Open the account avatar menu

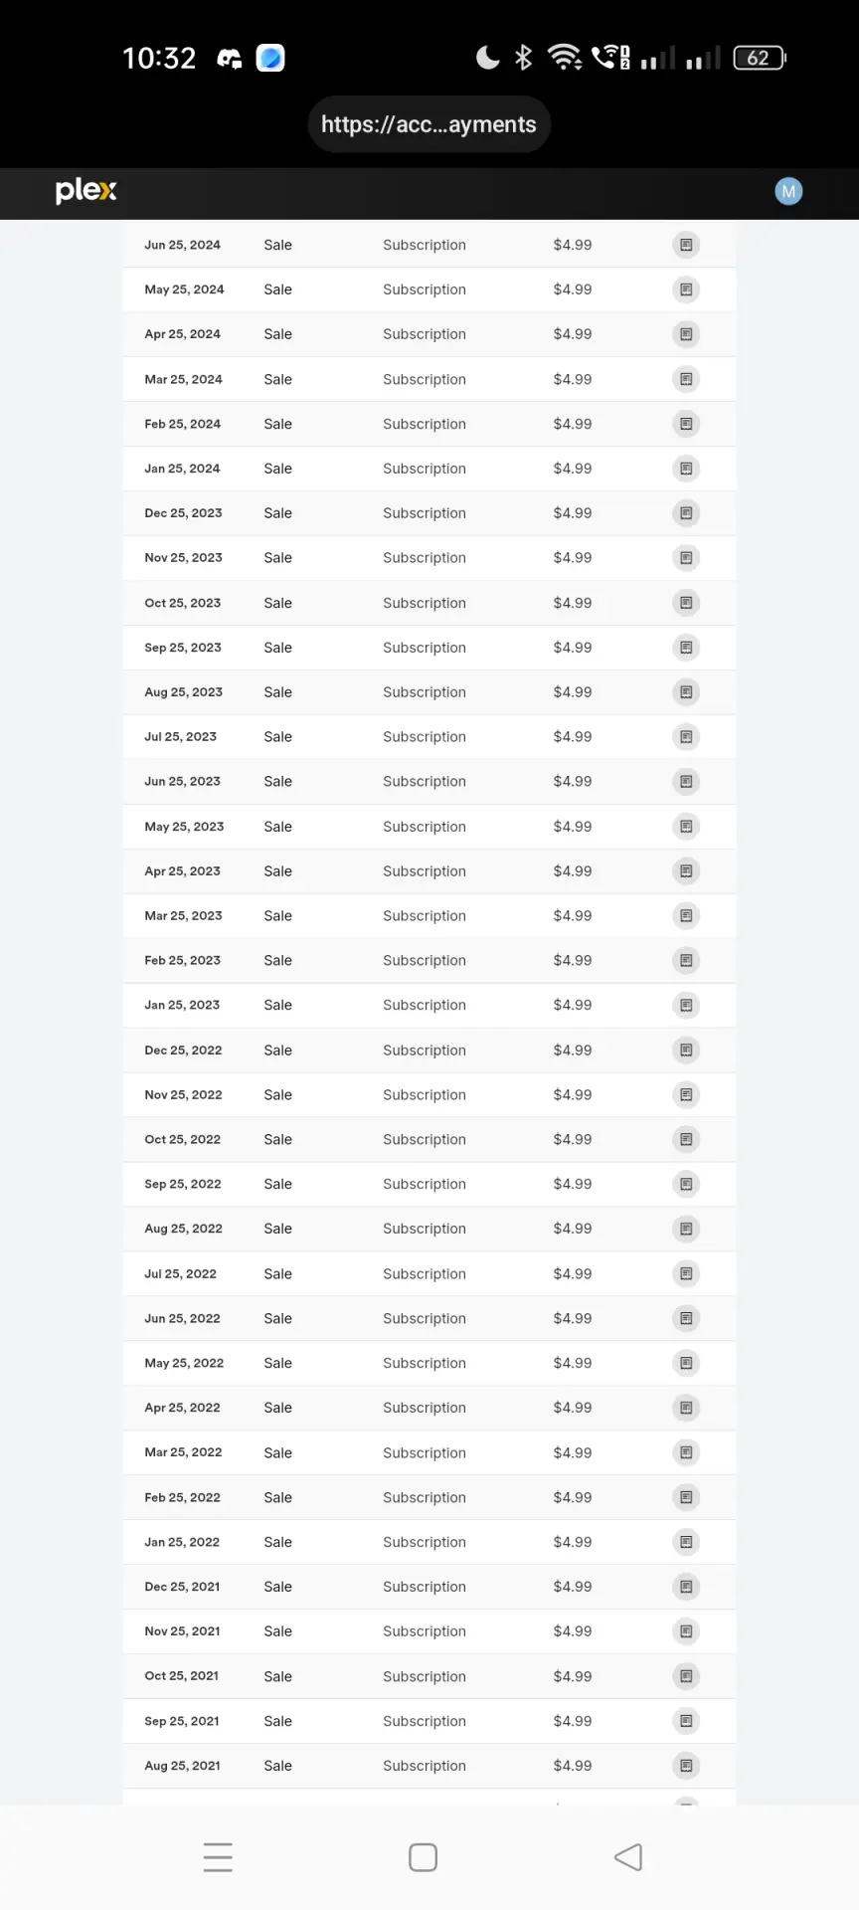coord(788,191)
